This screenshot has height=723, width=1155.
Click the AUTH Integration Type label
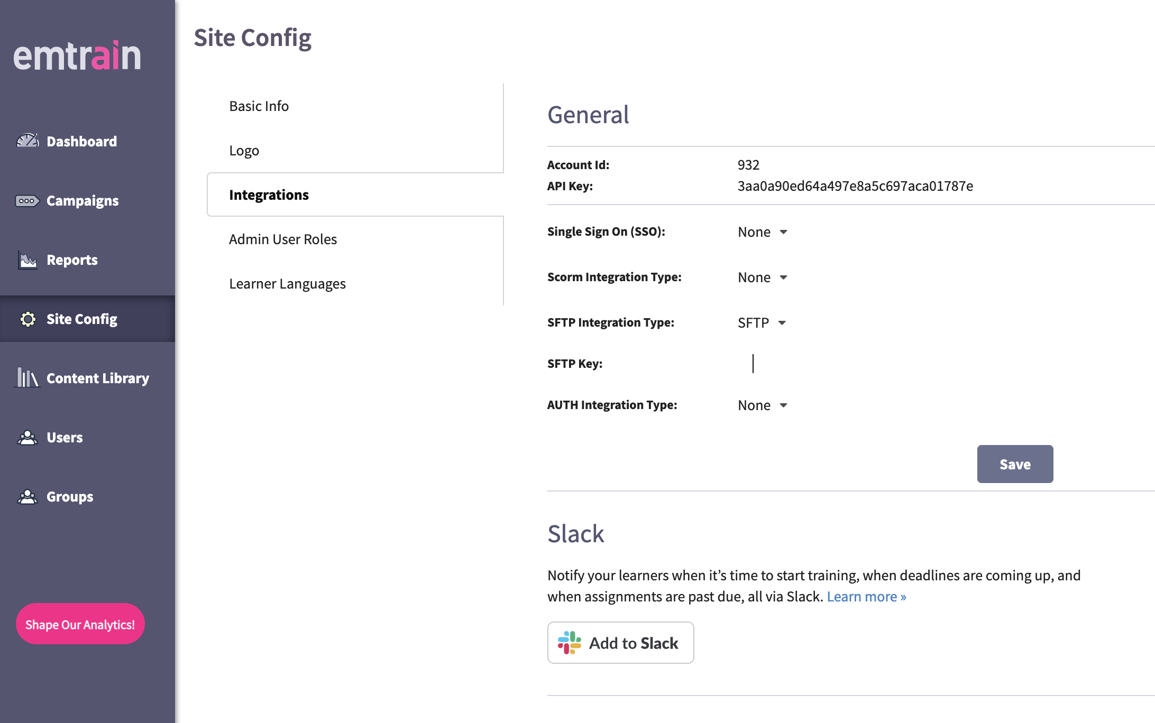[x=612, y=405]
